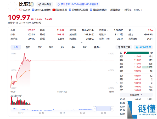Viewport: 157px width, 119px height.
Task: Click the bell icon for the annual report notice
Action: tap(59, 4)
